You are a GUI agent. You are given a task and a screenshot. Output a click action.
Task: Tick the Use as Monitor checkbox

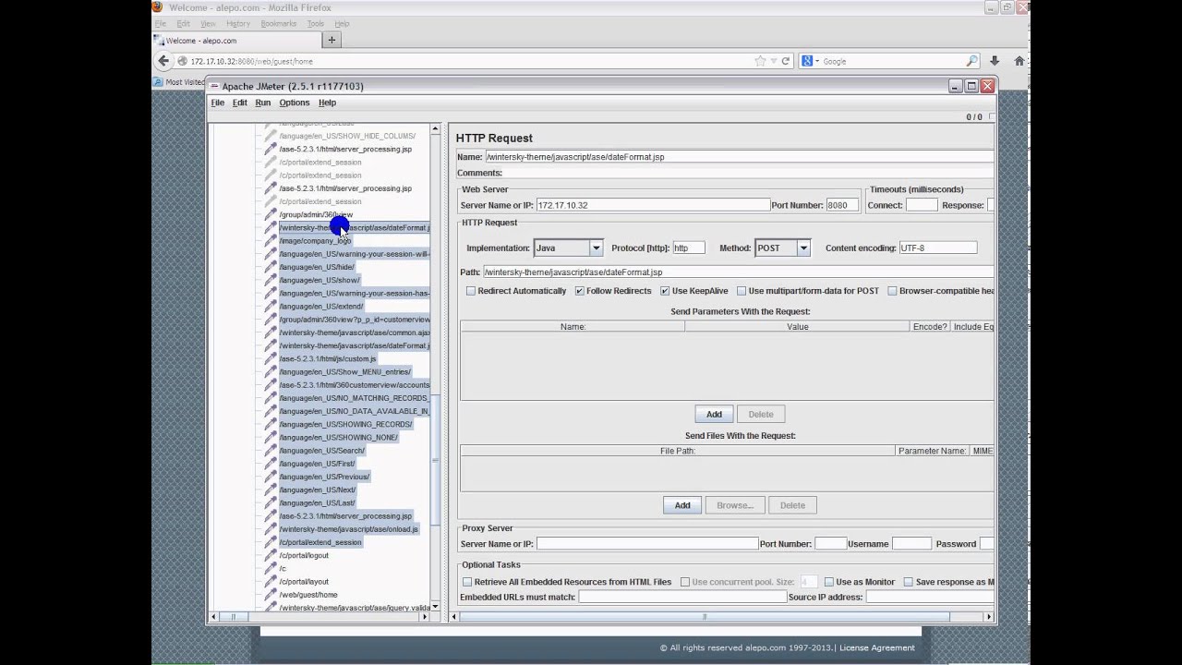tap(829, 582)
